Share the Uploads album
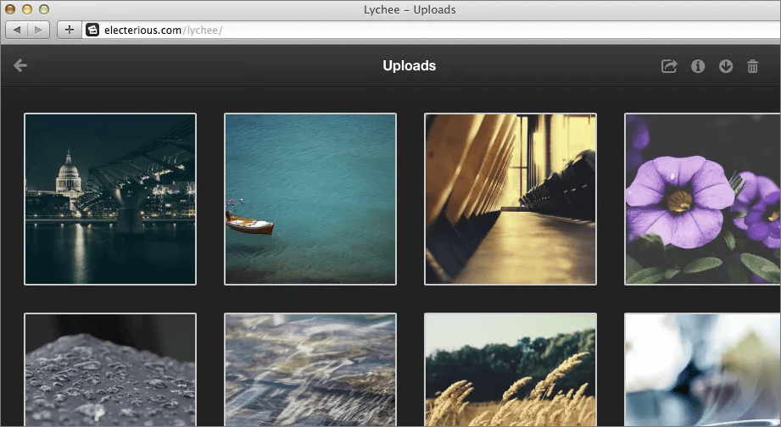The width and height of the screenshot is (781, 427). point(669,66)
